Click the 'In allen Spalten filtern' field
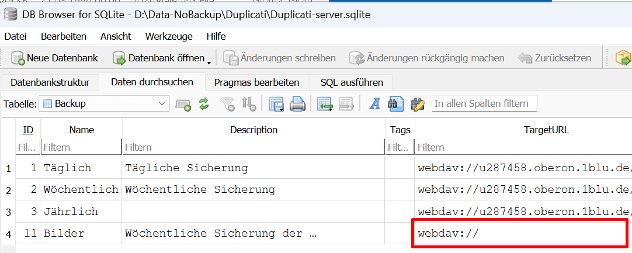This screenshot has width=632, height=253. click(484, 104)
